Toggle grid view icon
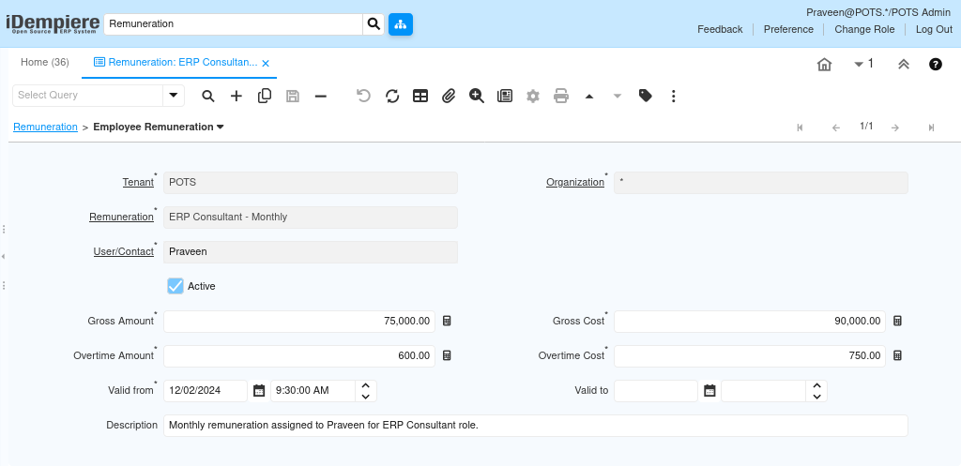Screen dimensions: 961x466 click(x=420, y=97)
